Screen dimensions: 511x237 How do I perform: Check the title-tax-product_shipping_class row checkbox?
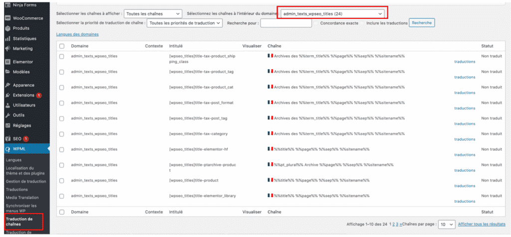(61, 57)
